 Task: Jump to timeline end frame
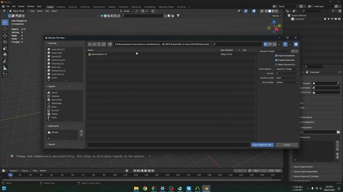[153, 171]
